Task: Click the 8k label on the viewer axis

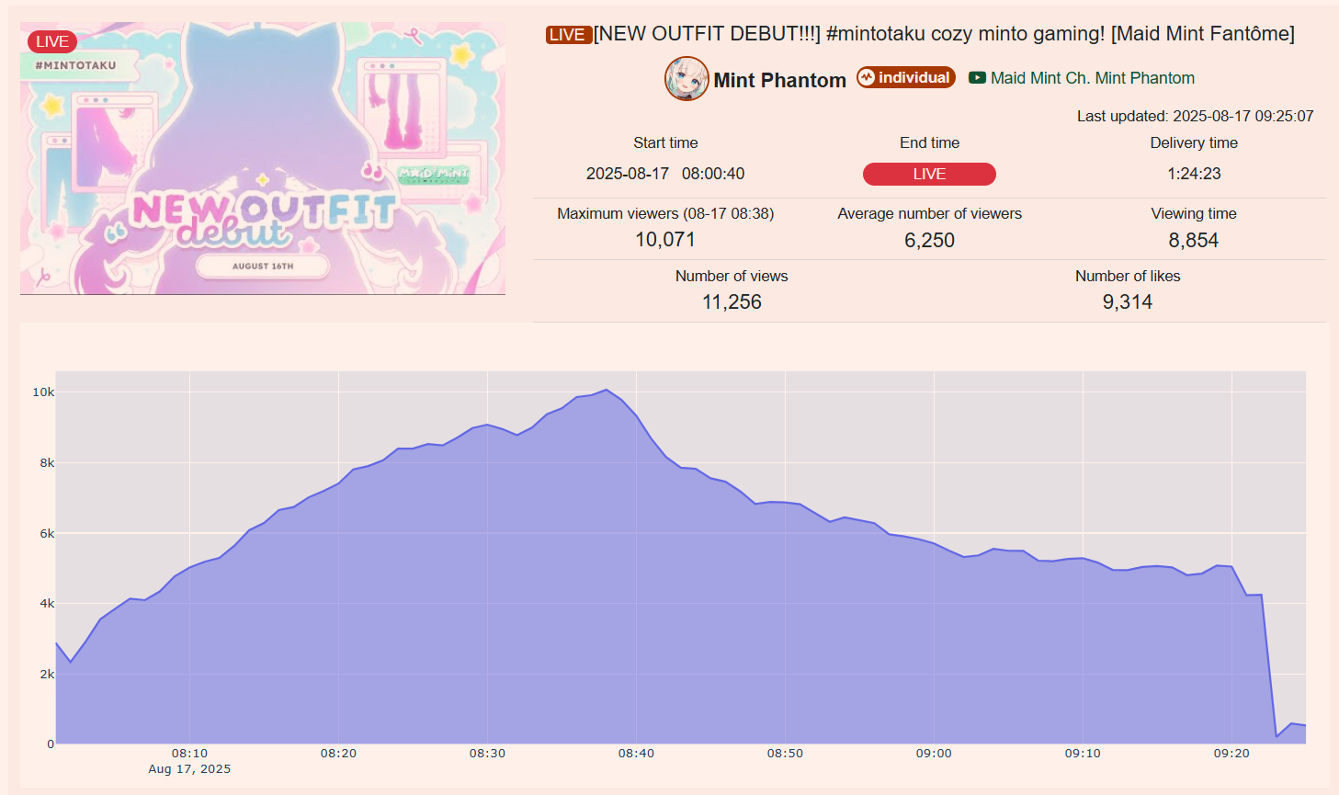Action: (x=47, y=463)
